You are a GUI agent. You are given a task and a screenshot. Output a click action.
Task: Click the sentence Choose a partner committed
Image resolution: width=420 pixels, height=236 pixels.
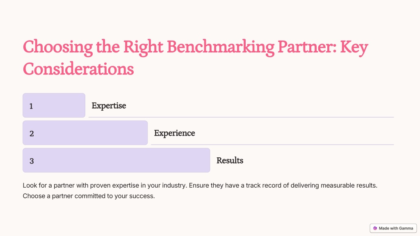89,196
